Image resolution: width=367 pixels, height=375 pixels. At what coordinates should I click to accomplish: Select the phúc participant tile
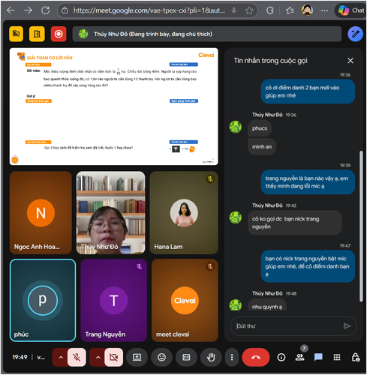pos(43,300)
